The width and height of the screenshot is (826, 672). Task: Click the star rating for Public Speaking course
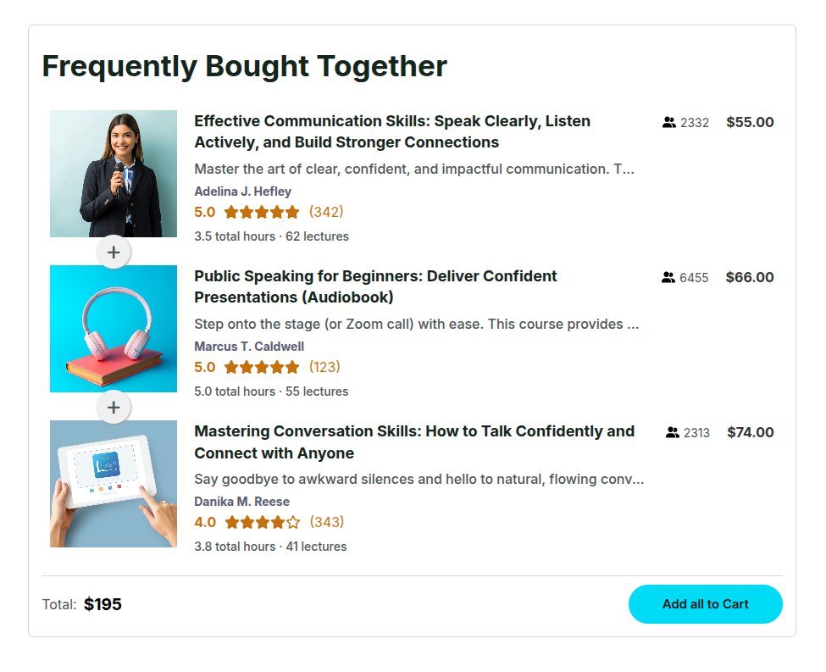pos(262,367)
